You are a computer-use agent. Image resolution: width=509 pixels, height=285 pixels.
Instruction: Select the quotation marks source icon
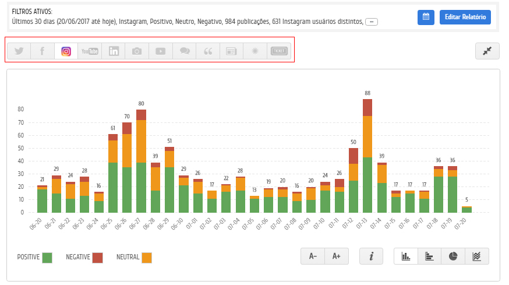pyautogui.click(x=208, y=51)
